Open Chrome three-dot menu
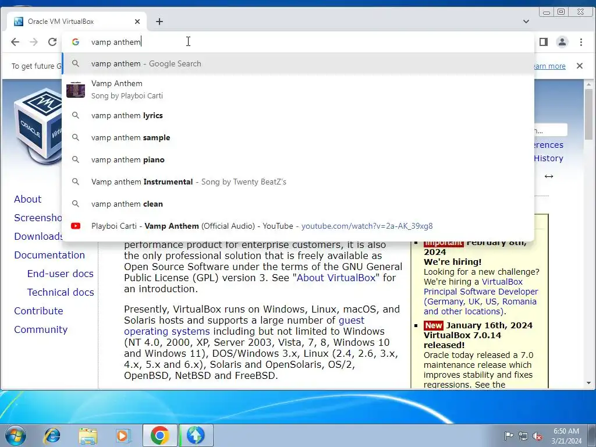 point(581,42)
